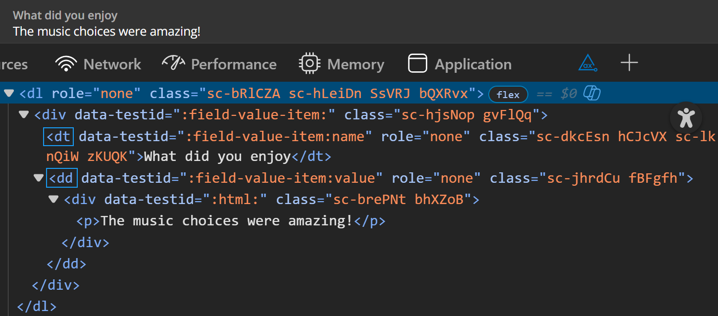Collapse the dd value element
The height and width of the screenshot is (316, 718).
[39, 177]
